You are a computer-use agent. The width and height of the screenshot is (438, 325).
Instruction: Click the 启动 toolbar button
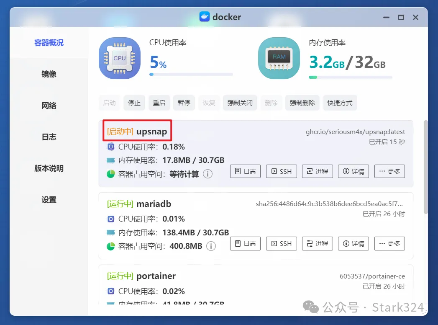click(109, 103)
